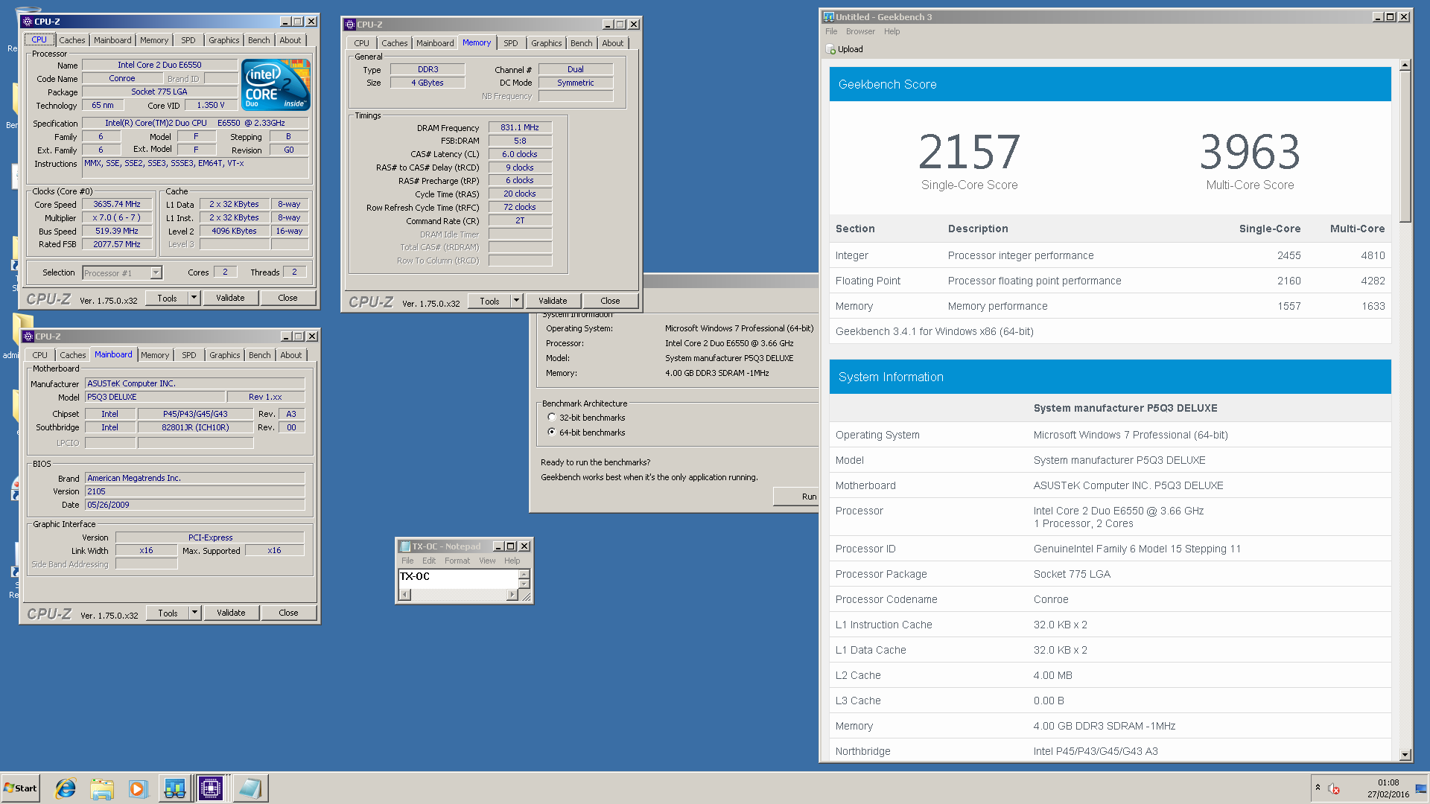Screen dimensions: 1430x804
Task: Minimize the TX-OC Notepad window
Action: click(x=498, y=546)
